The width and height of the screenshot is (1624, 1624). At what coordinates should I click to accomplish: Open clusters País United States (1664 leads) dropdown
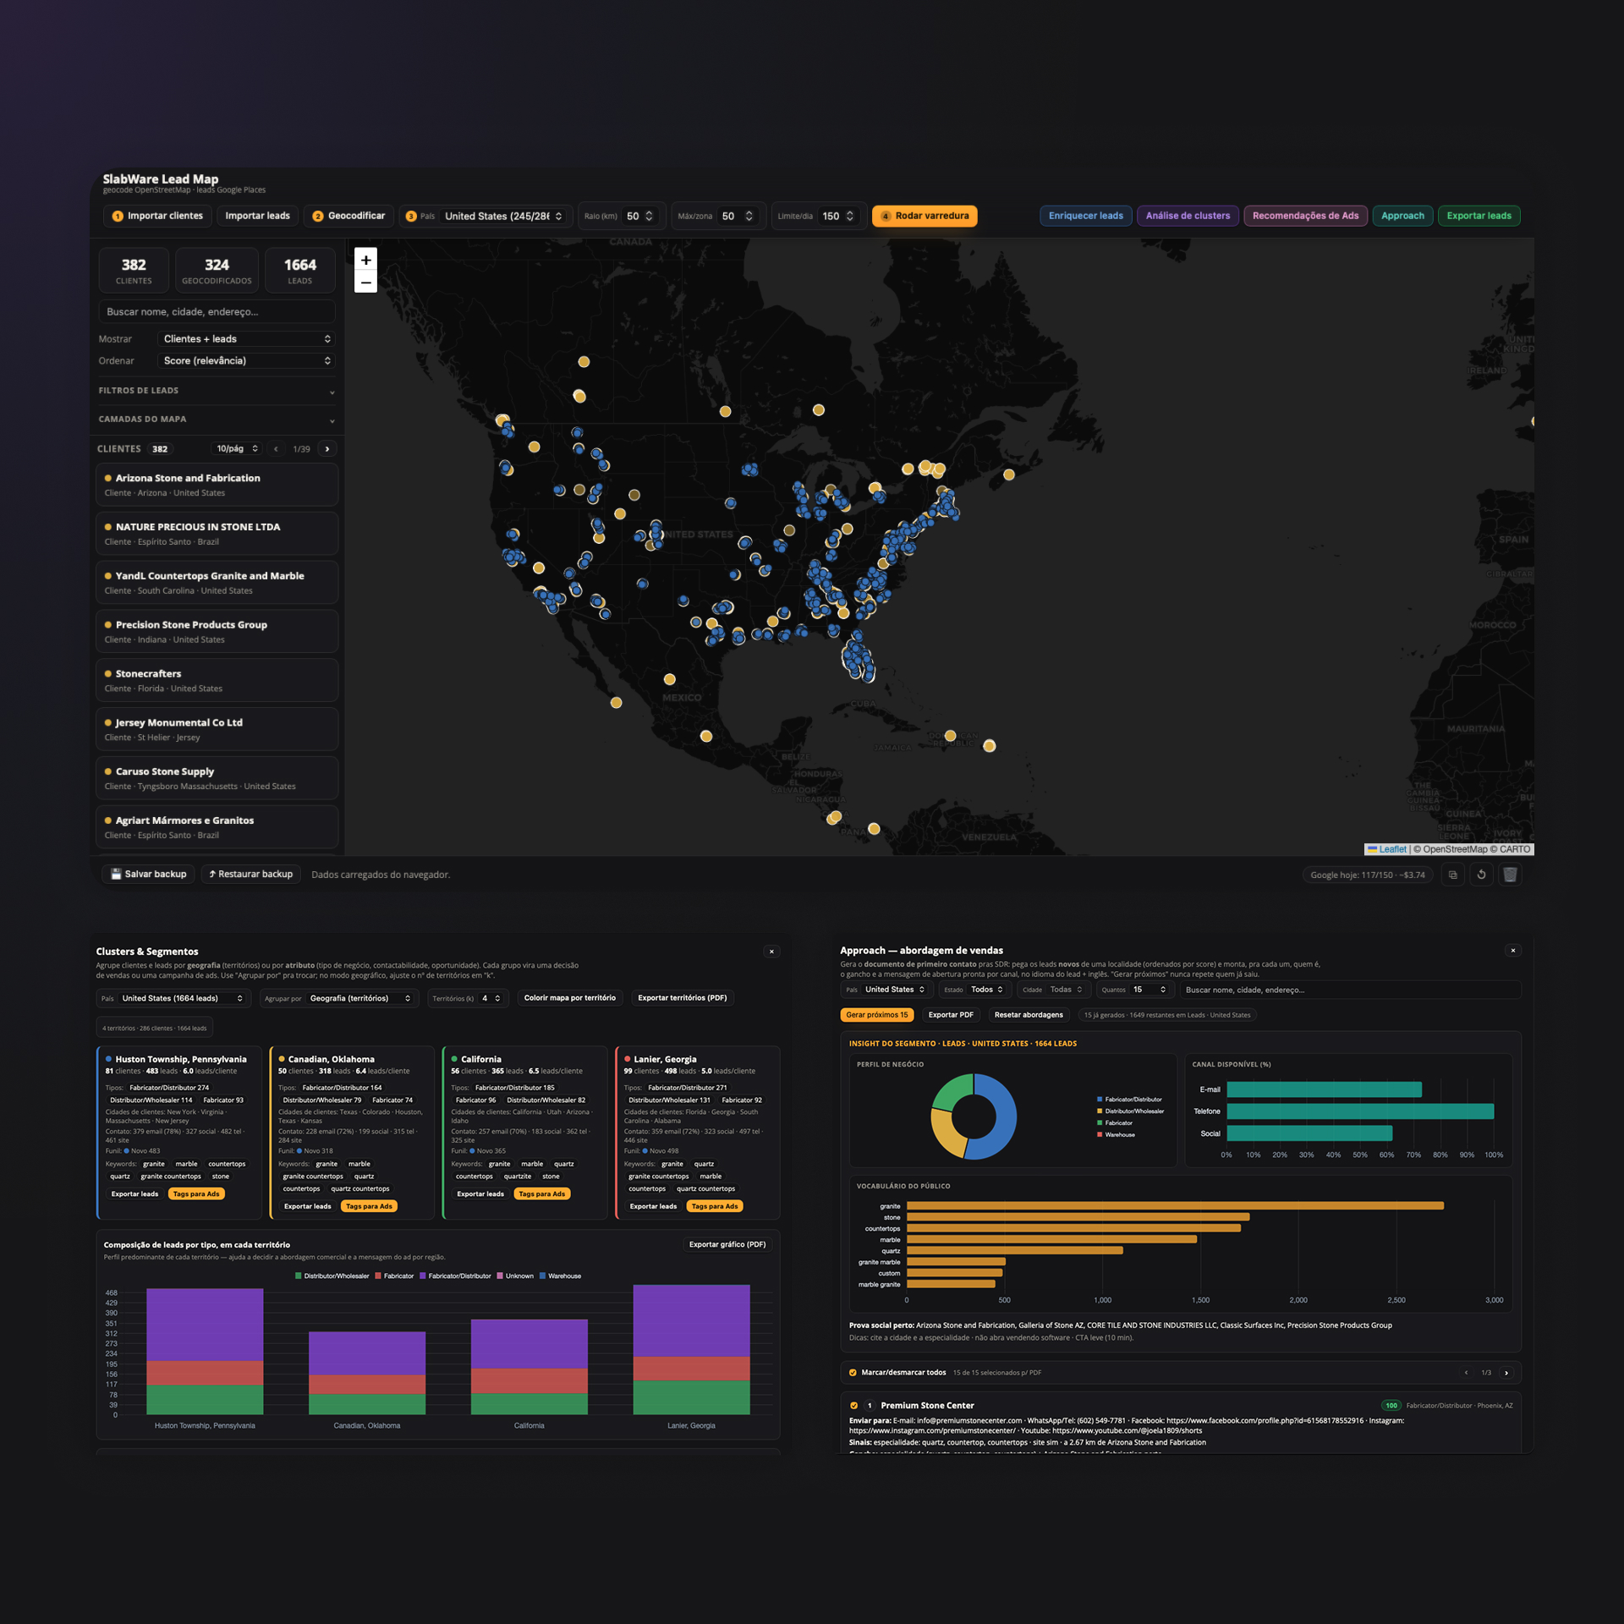pos(183,998)
